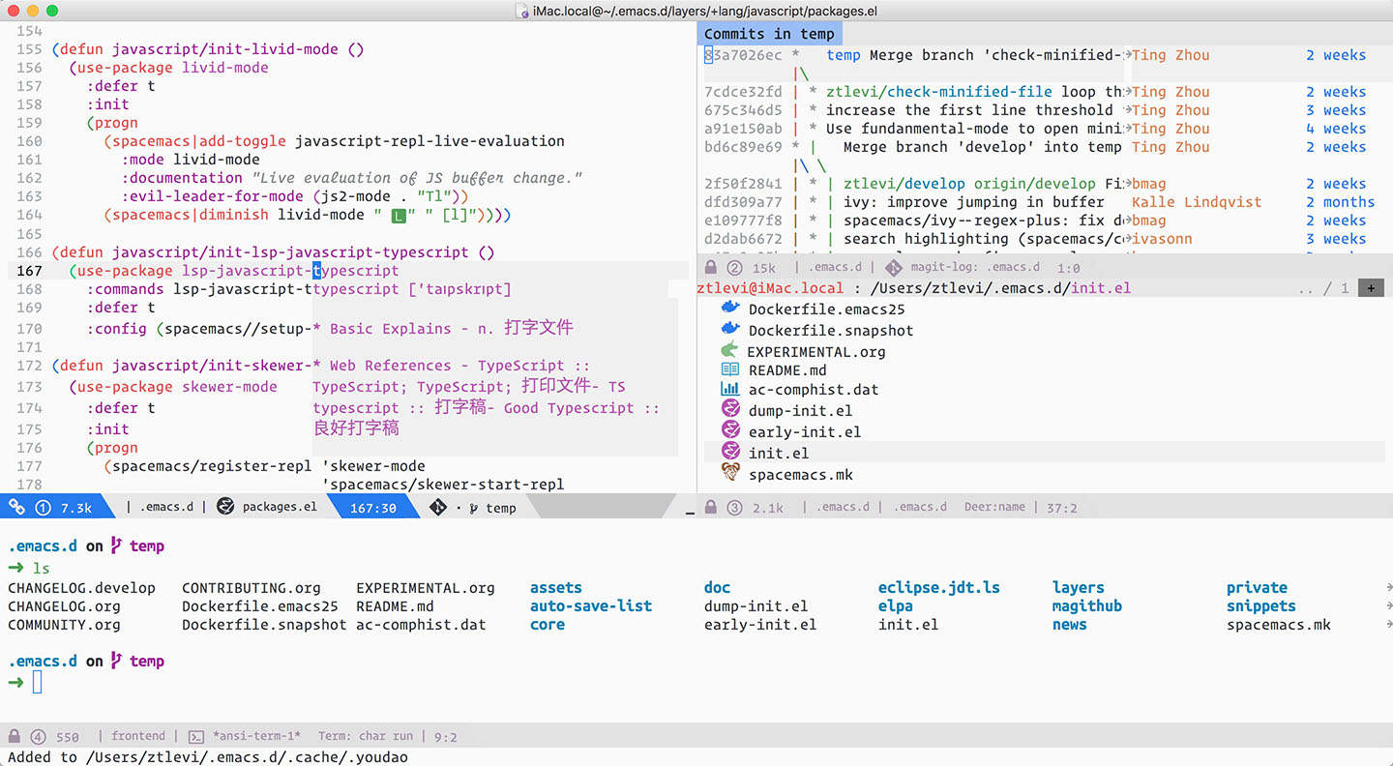Click 'defun javascript/init-skewer' on line 172
This screenshot has width=1393, height=766.
(184, 366)
